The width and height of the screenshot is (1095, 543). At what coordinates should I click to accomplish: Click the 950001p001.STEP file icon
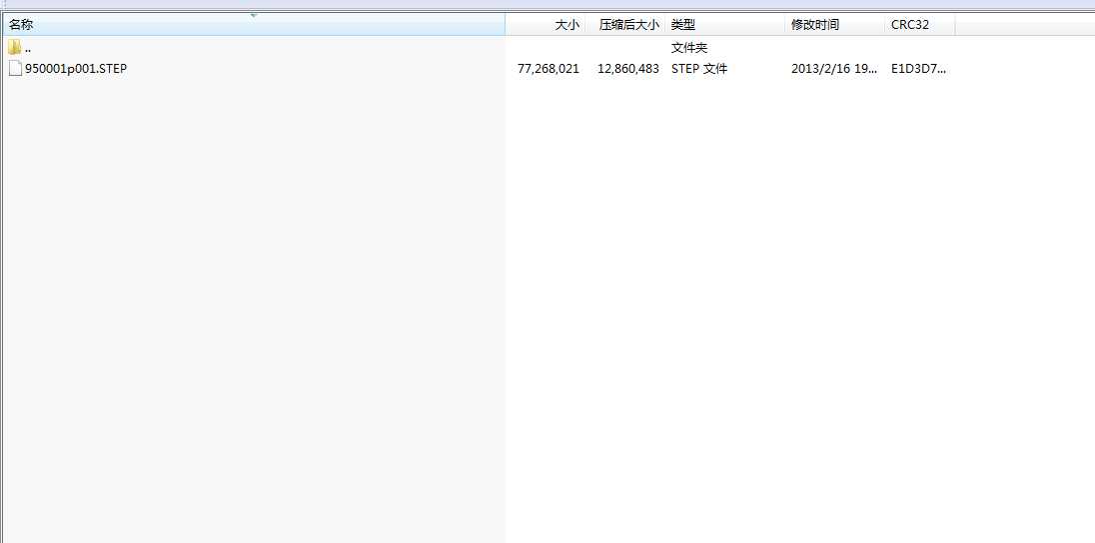click(x=15, y=69)
